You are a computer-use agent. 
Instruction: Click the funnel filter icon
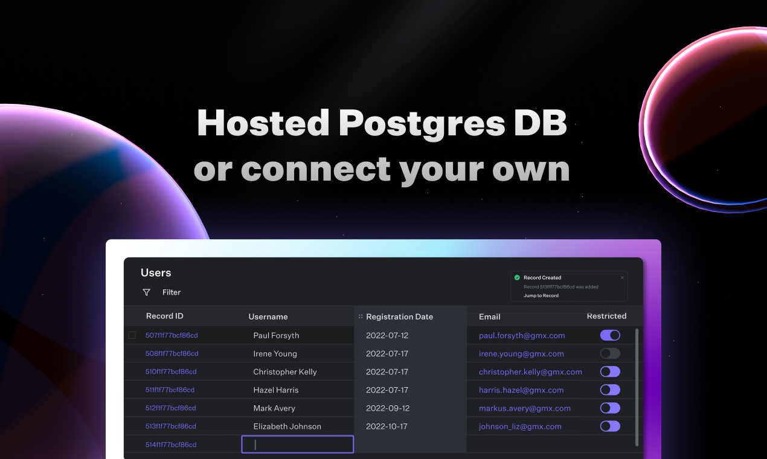click(x=146, y=292)
